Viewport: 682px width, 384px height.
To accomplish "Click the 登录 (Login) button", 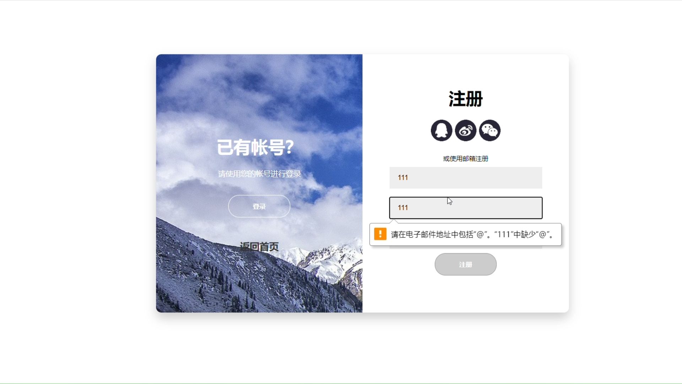I will [x=259, y=206].
